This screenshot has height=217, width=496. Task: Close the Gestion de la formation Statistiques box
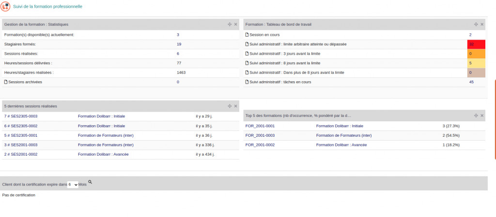tap(236, 24)
